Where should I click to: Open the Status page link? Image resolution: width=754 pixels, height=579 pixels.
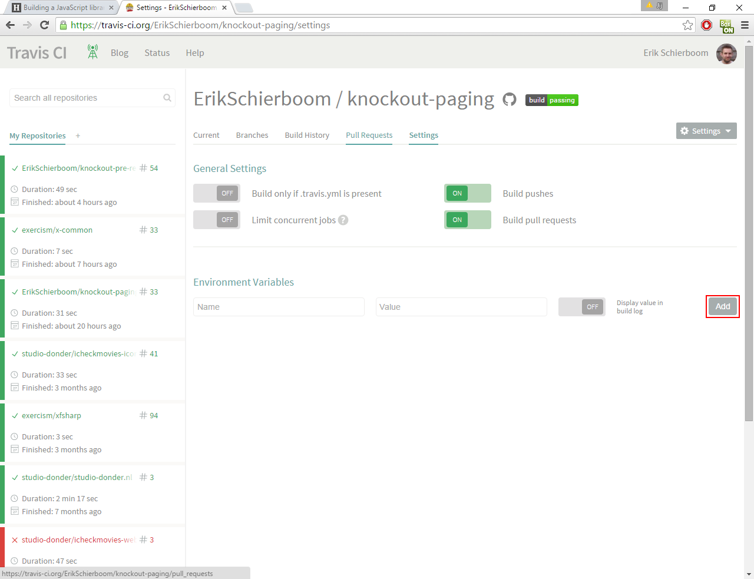click(157, 53)
